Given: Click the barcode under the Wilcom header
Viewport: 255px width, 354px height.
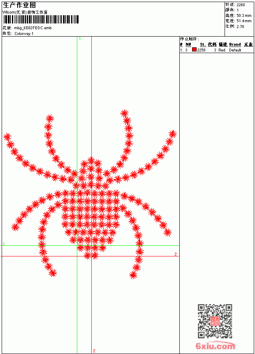Looking at the screenshot, I should (41, 19).
